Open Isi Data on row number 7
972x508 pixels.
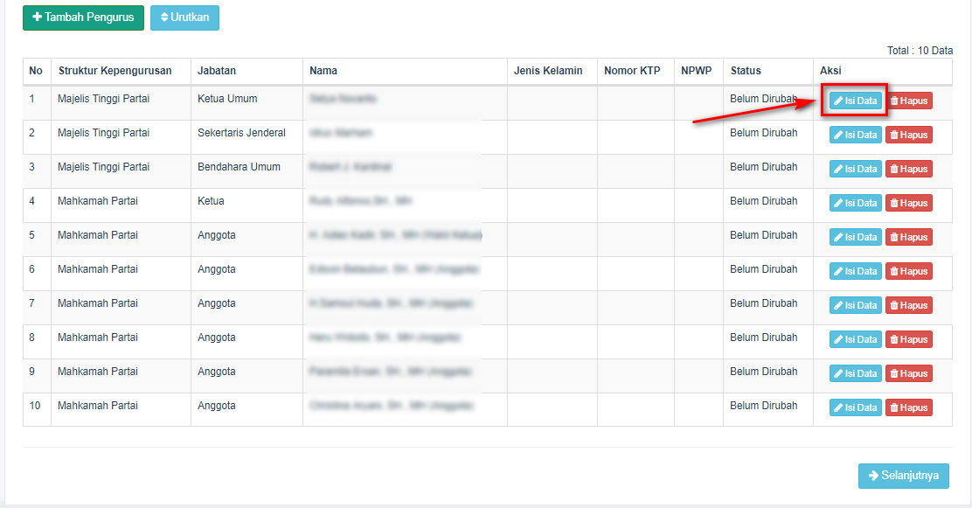pos(856,305)
